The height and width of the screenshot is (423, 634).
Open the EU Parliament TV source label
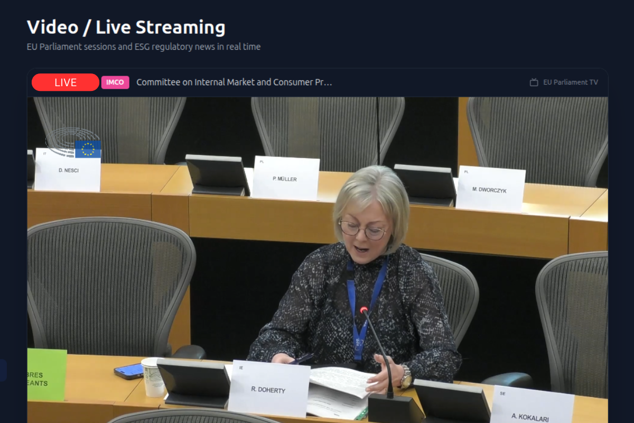[570, 82]
